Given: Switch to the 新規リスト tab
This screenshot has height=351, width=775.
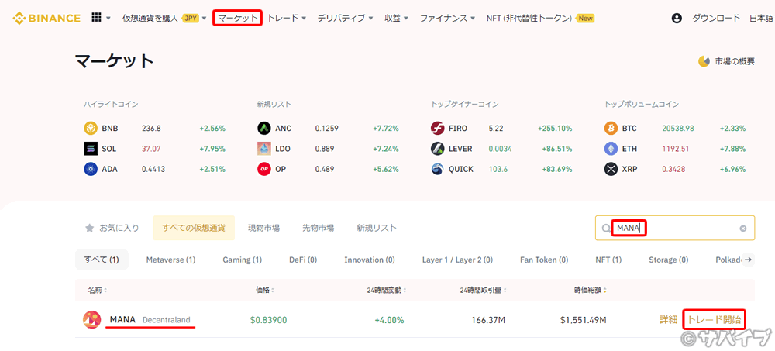Looking at the screenshot, I should coord(377,228).
